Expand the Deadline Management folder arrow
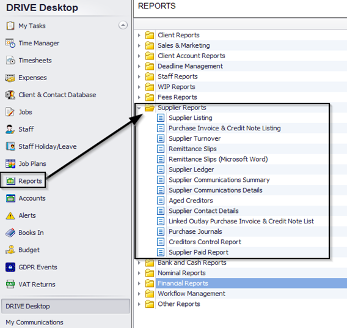The width and height of the screenshot is (347, 328). pyautogui.click(x=139, y=66)
